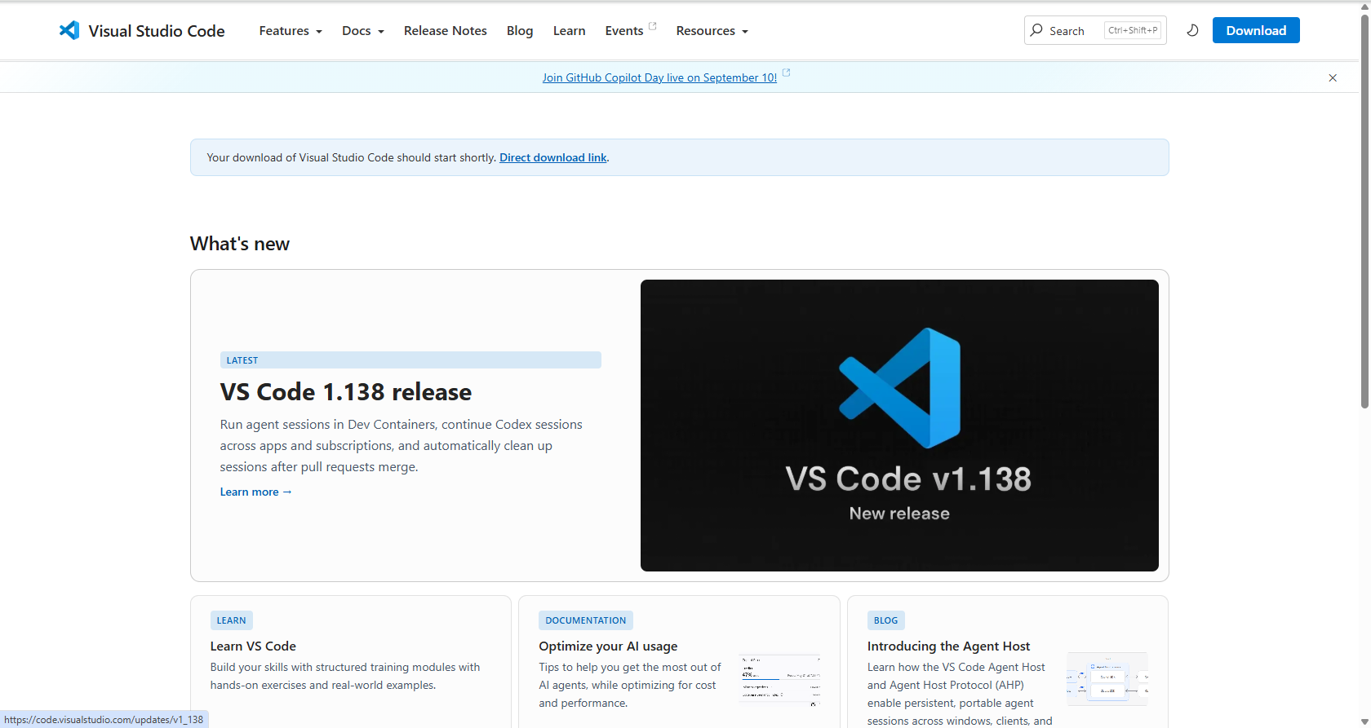The height and width of the screenshot is (728, 1371).
Task: Click the What's new heading
Action: coord(240,244)
